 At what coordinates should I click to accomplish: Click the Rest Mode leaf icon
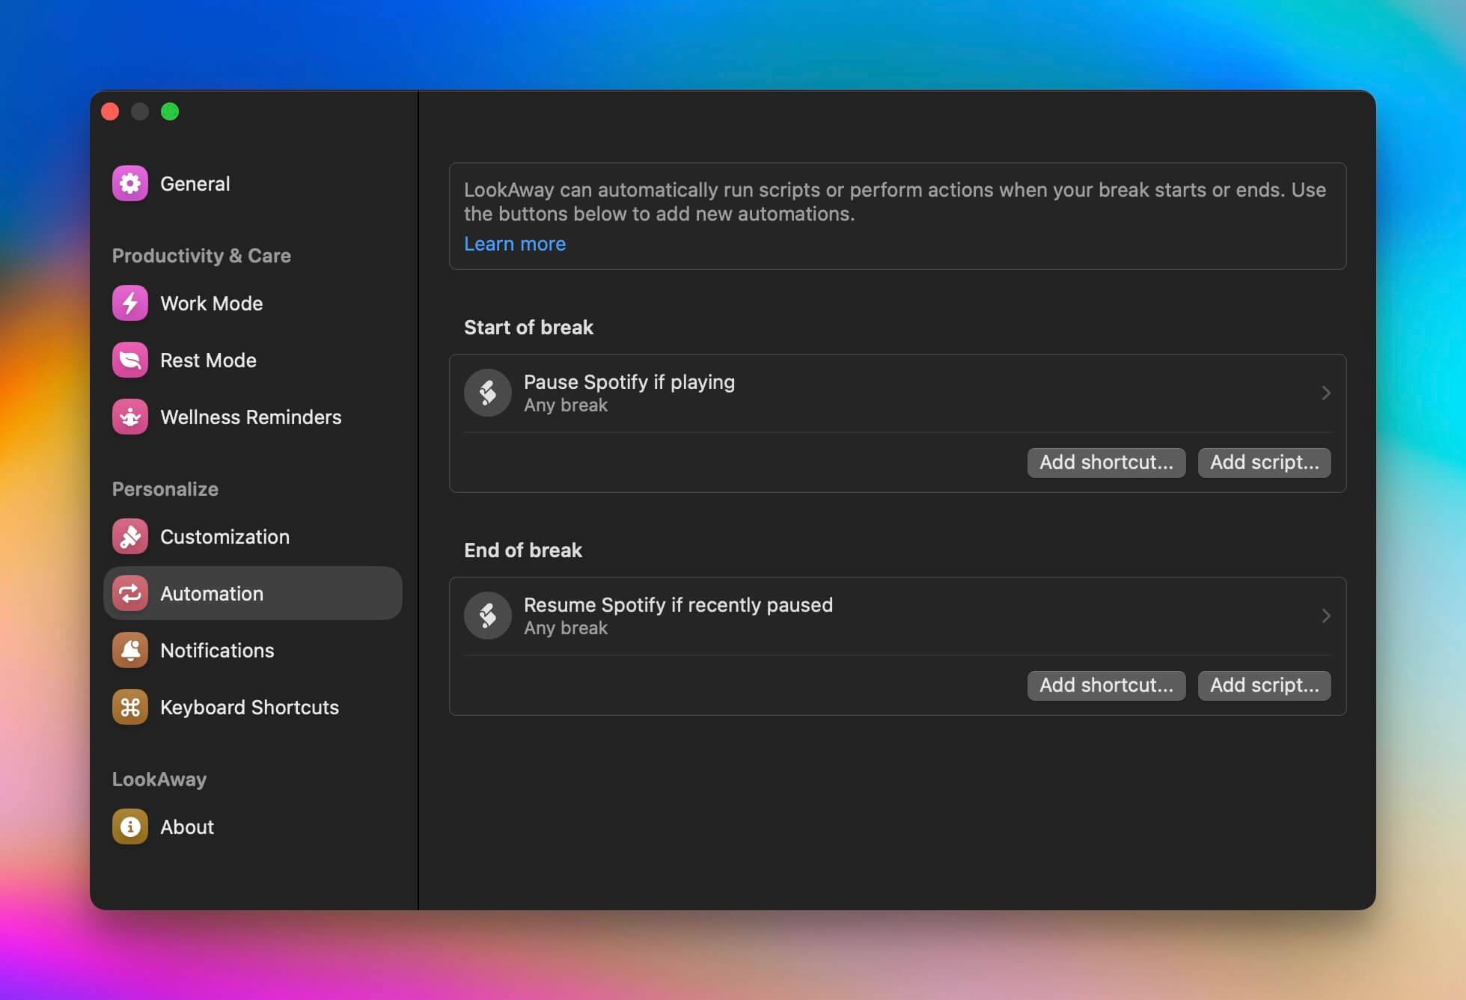[x=129, y=360]
